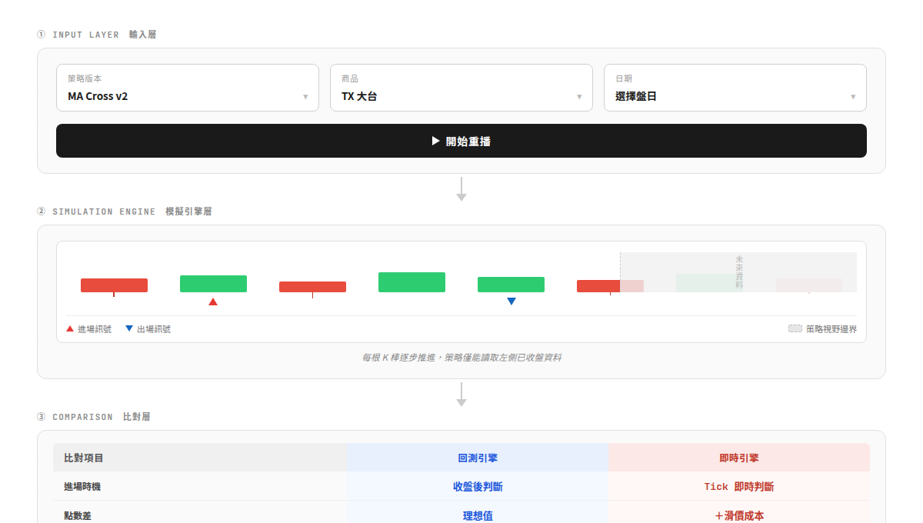Click the 即時引擎 column header
The height and width of the screenshot is (523, 923).
[x=739, y=458]
